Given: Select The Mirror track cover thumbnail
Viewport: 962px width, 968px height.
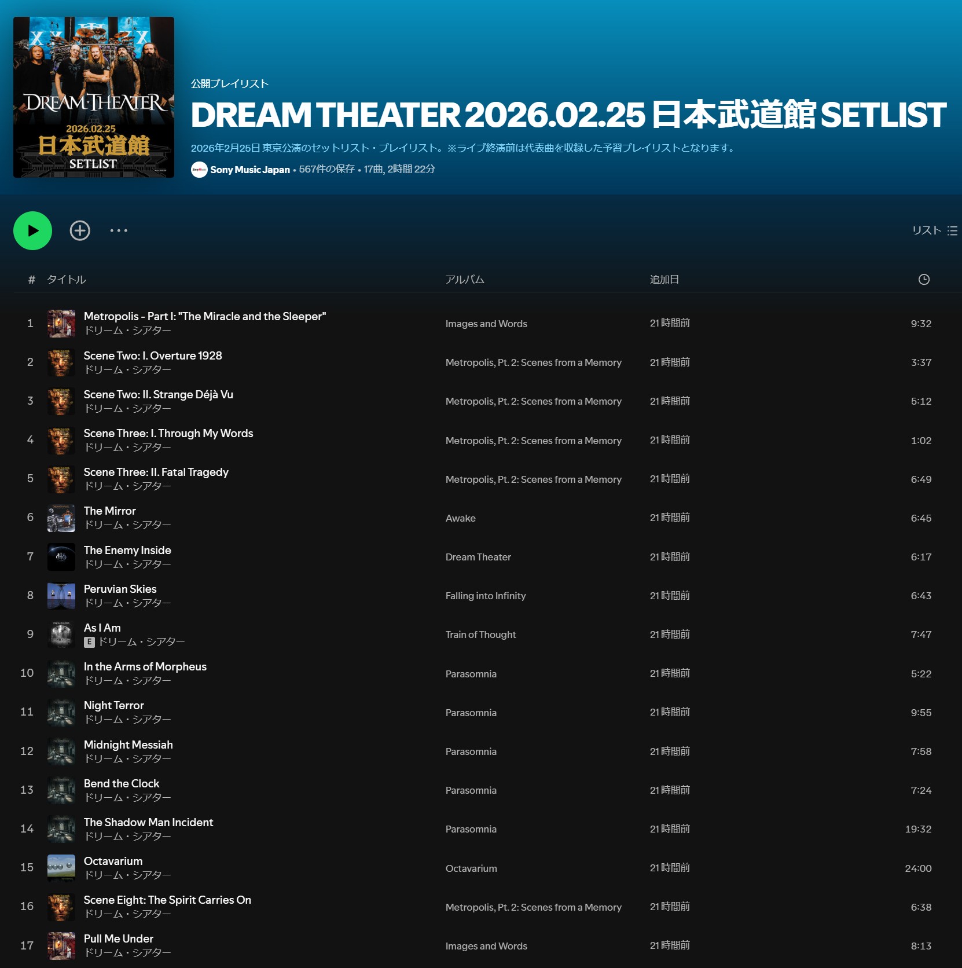Looking at the screenshot, I should 61,518.
